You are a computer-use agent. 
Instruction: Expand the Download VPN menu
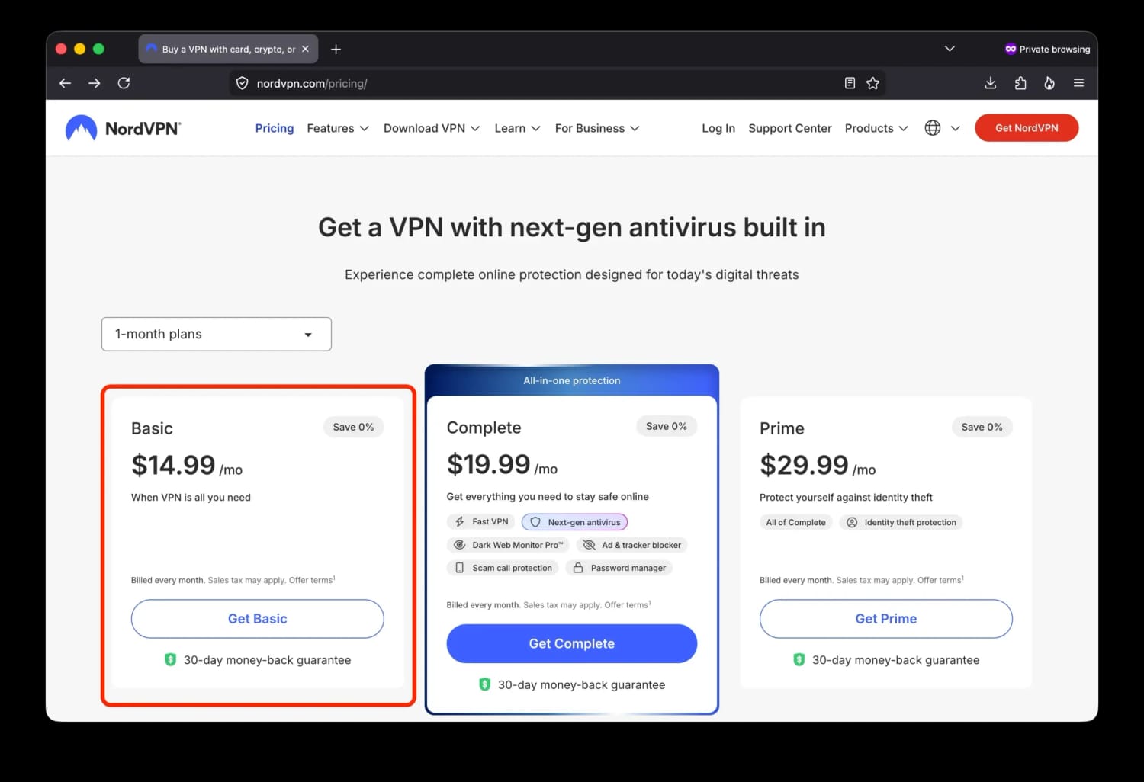432,128
